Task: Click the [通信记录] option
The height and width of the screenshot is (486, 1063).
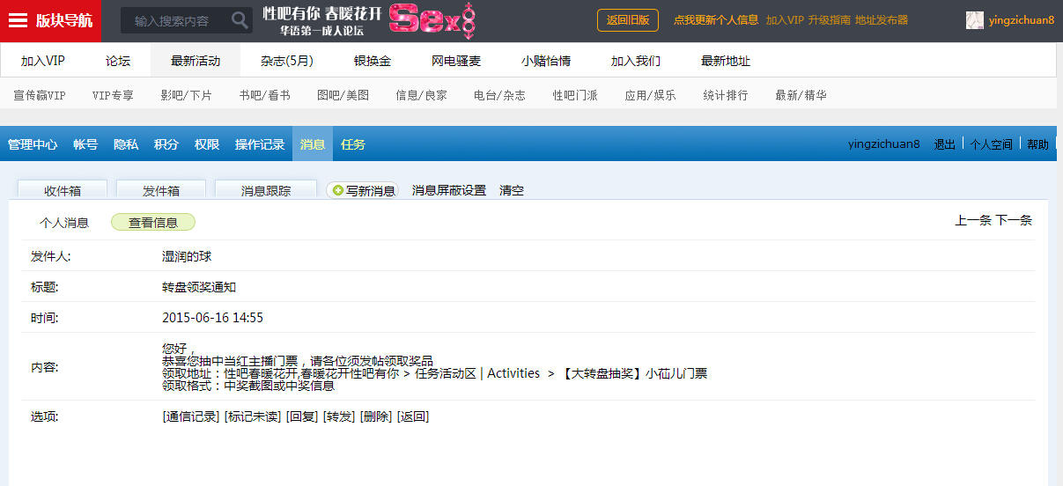Action: [190, 416]
